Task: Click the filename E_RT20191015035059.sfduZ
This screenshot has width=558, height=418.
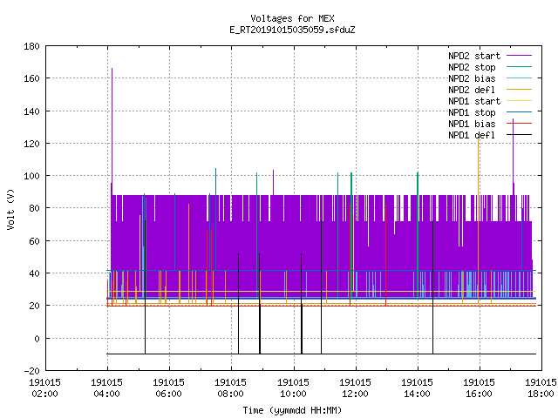Action: pos(292,30)
